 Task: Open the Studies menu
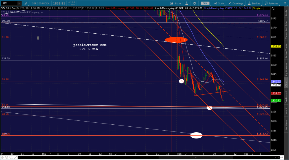tap(254, 3)
